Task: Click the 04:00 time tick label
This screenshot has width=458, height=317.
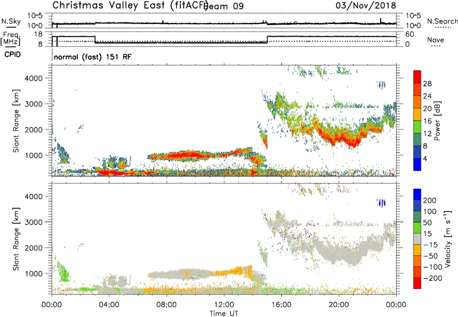Action: [x=109, y=305]
